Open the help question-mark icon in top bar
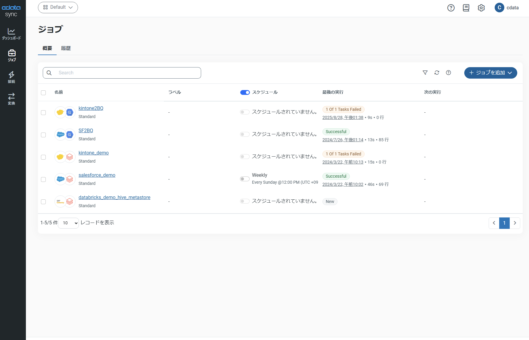Image resolution: width=529 pixels, height=340 pixels. click(x=451, y=8)
